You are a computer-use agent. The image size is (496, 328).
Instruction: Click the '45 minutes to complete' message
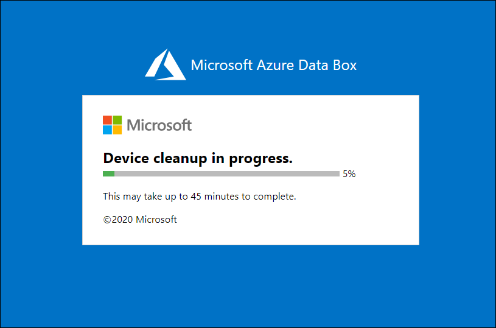243,197
